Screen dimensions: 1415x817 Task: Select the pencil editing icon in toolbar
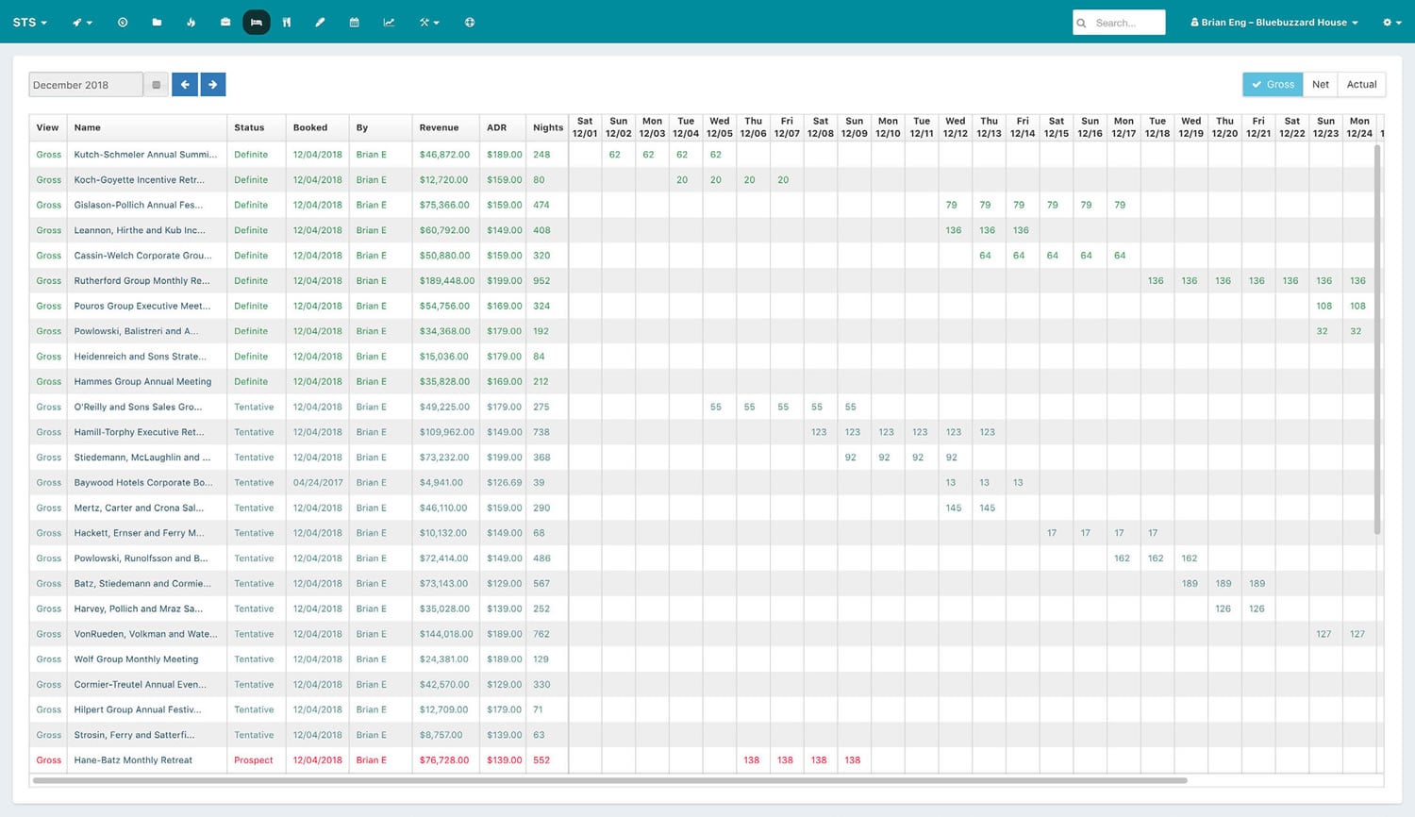(x=321, y=22)
